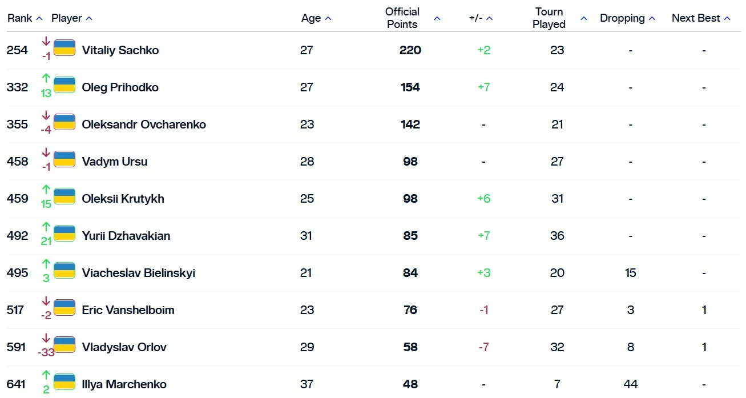Sort the table by Rank column
Screen dimensions: 746x398
tap(39, 18)
